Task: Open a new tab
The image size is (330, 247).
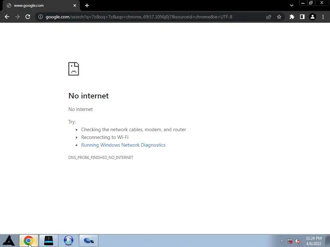Action: tap(87, 6)
